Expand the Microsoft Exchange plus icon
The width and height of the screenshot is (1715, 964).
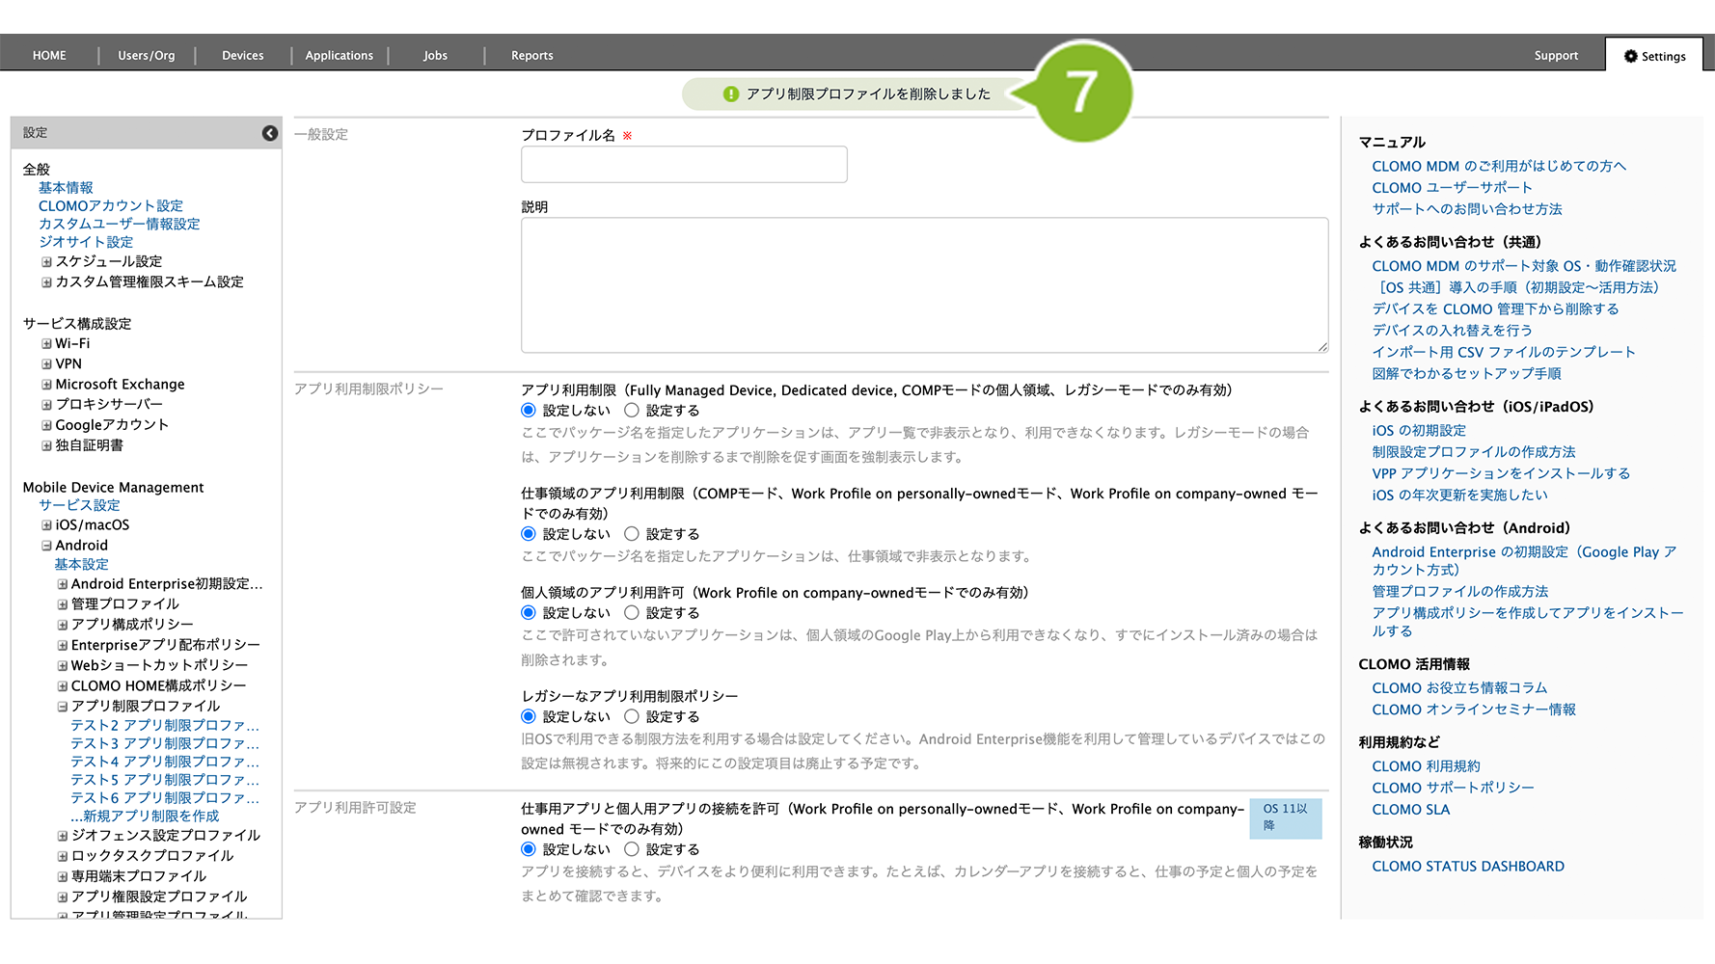point(46,385)
